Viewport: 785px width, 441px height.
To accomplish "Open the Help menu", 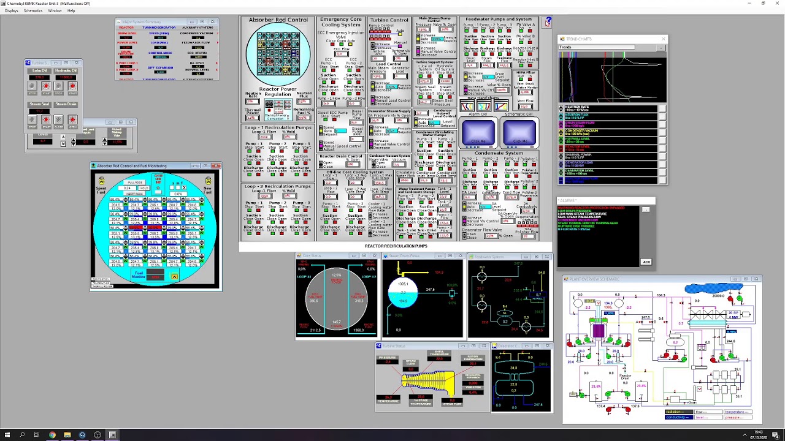I will [x=71, y=10].
